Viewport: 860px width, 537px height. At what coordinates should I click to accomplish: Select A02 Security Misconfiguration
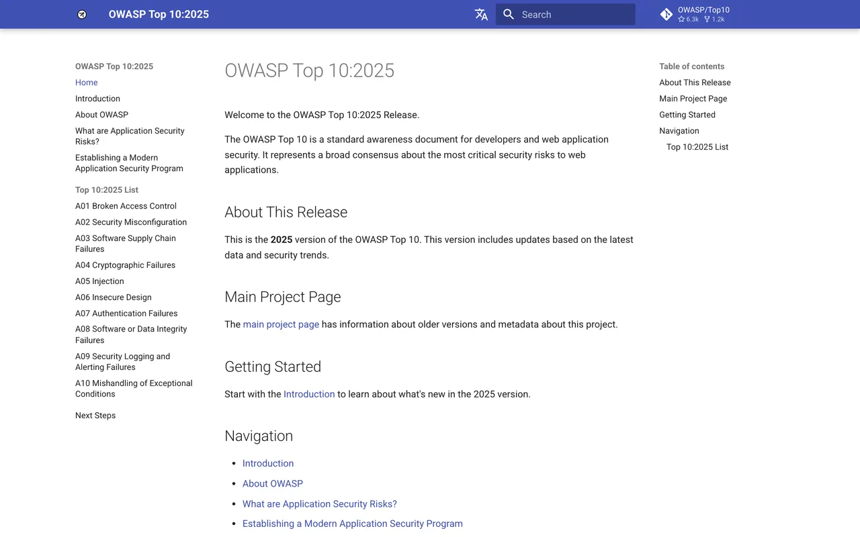click(x=131, y=222)
